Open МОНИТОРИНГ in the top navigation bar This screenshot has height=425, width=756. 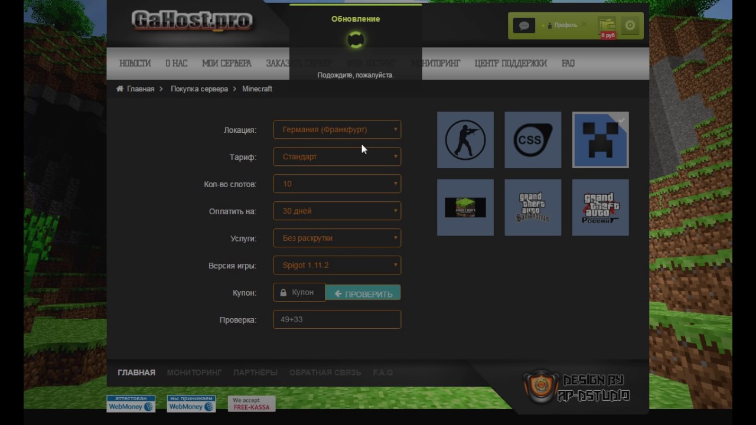click(x=436, y=63)
